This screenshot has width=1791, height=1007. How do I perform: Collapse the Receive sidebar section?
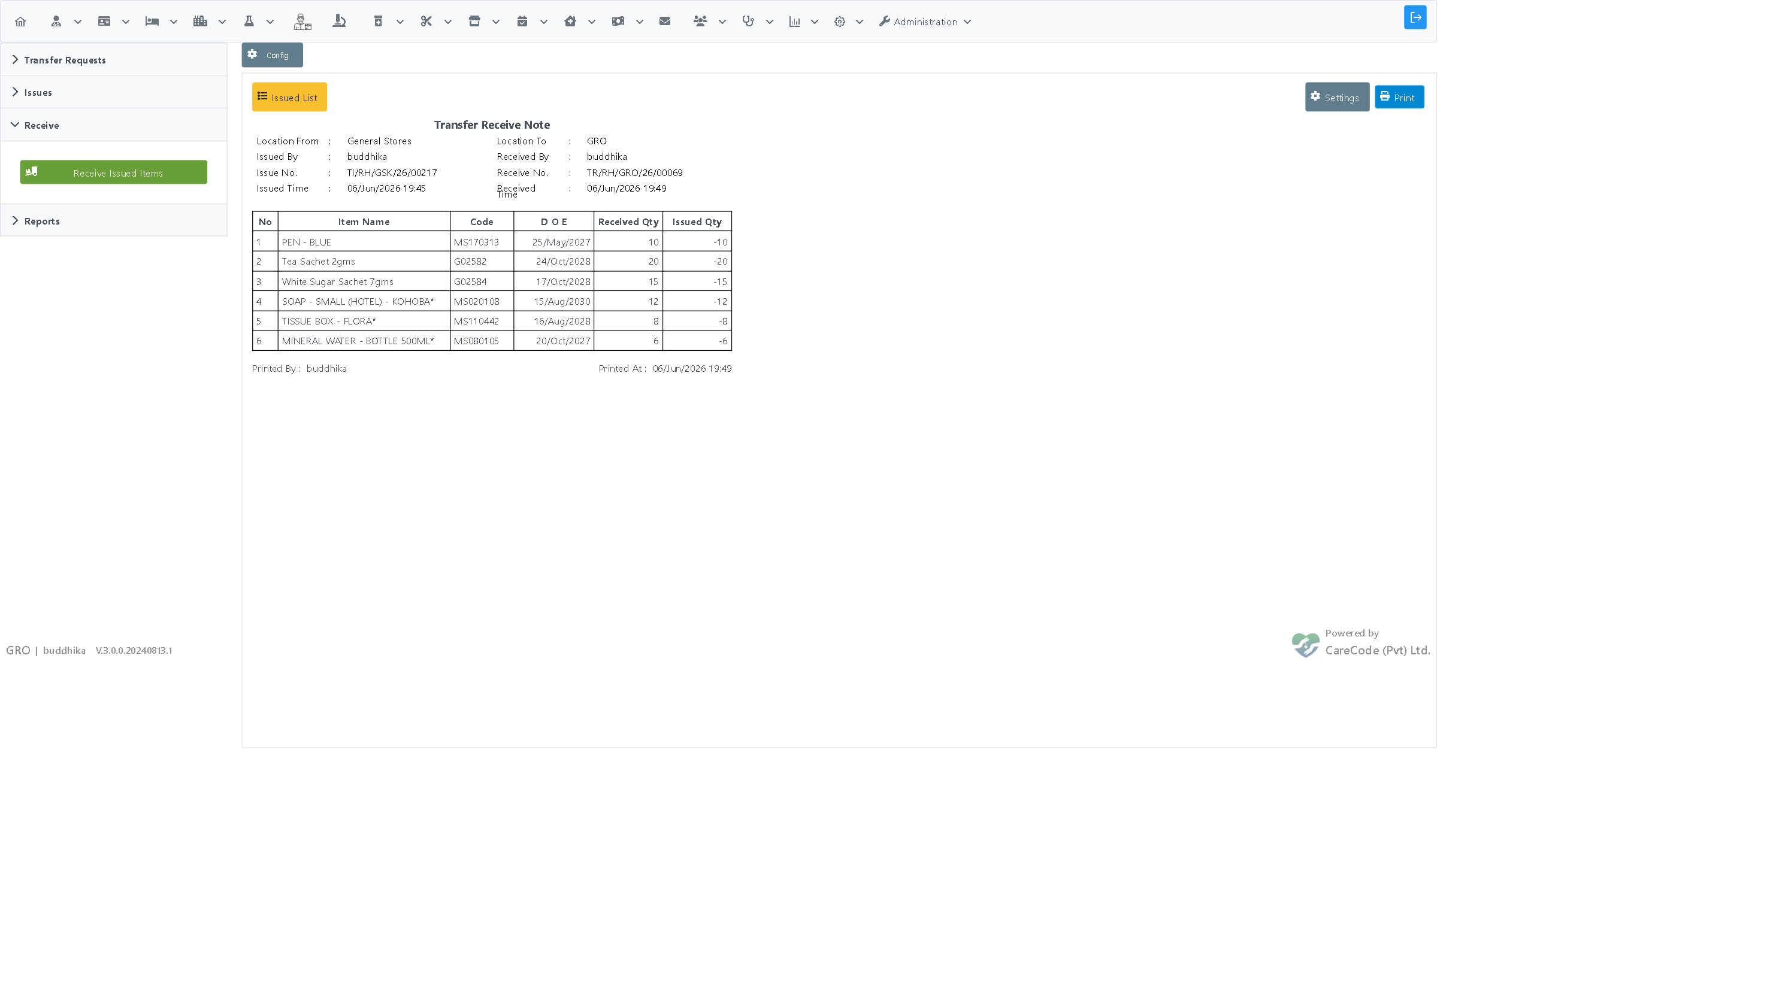point(114,125)
